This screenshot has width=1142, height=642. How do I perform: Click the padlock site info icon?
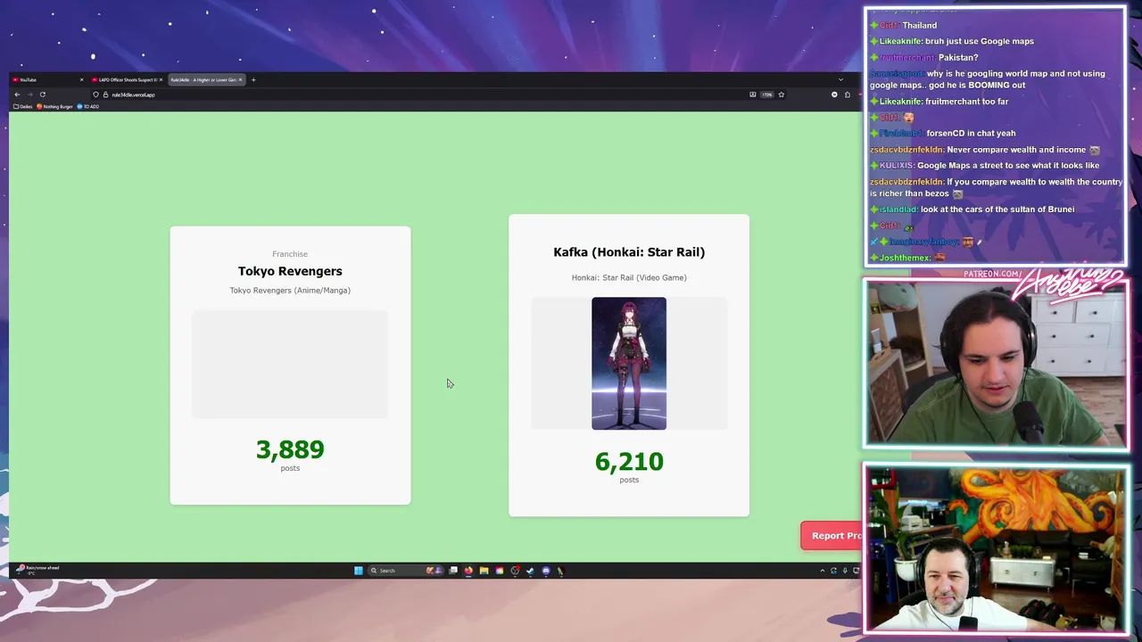point(105,95)
